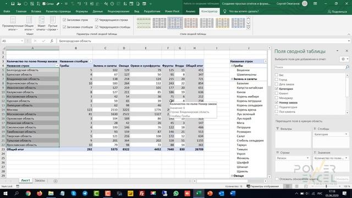Open Word from the taskbar

point(233,193)
